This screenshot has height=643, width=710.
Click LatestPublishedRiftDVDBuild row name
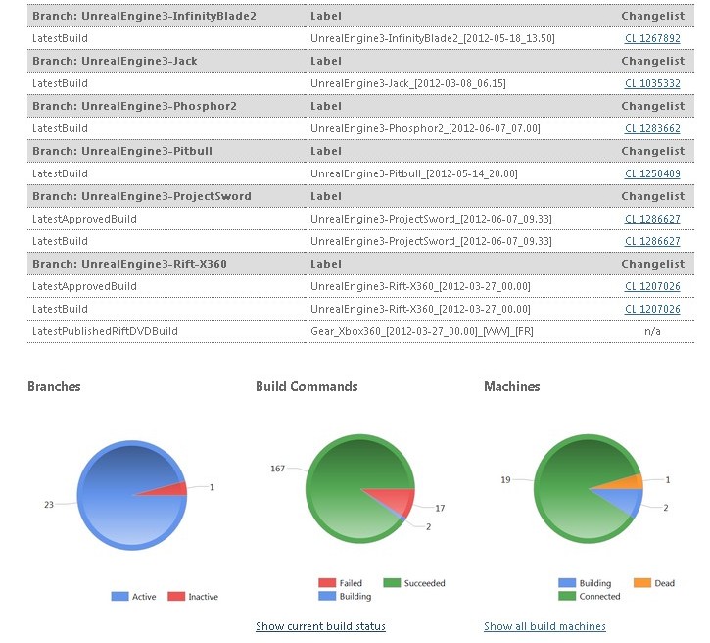105,331
